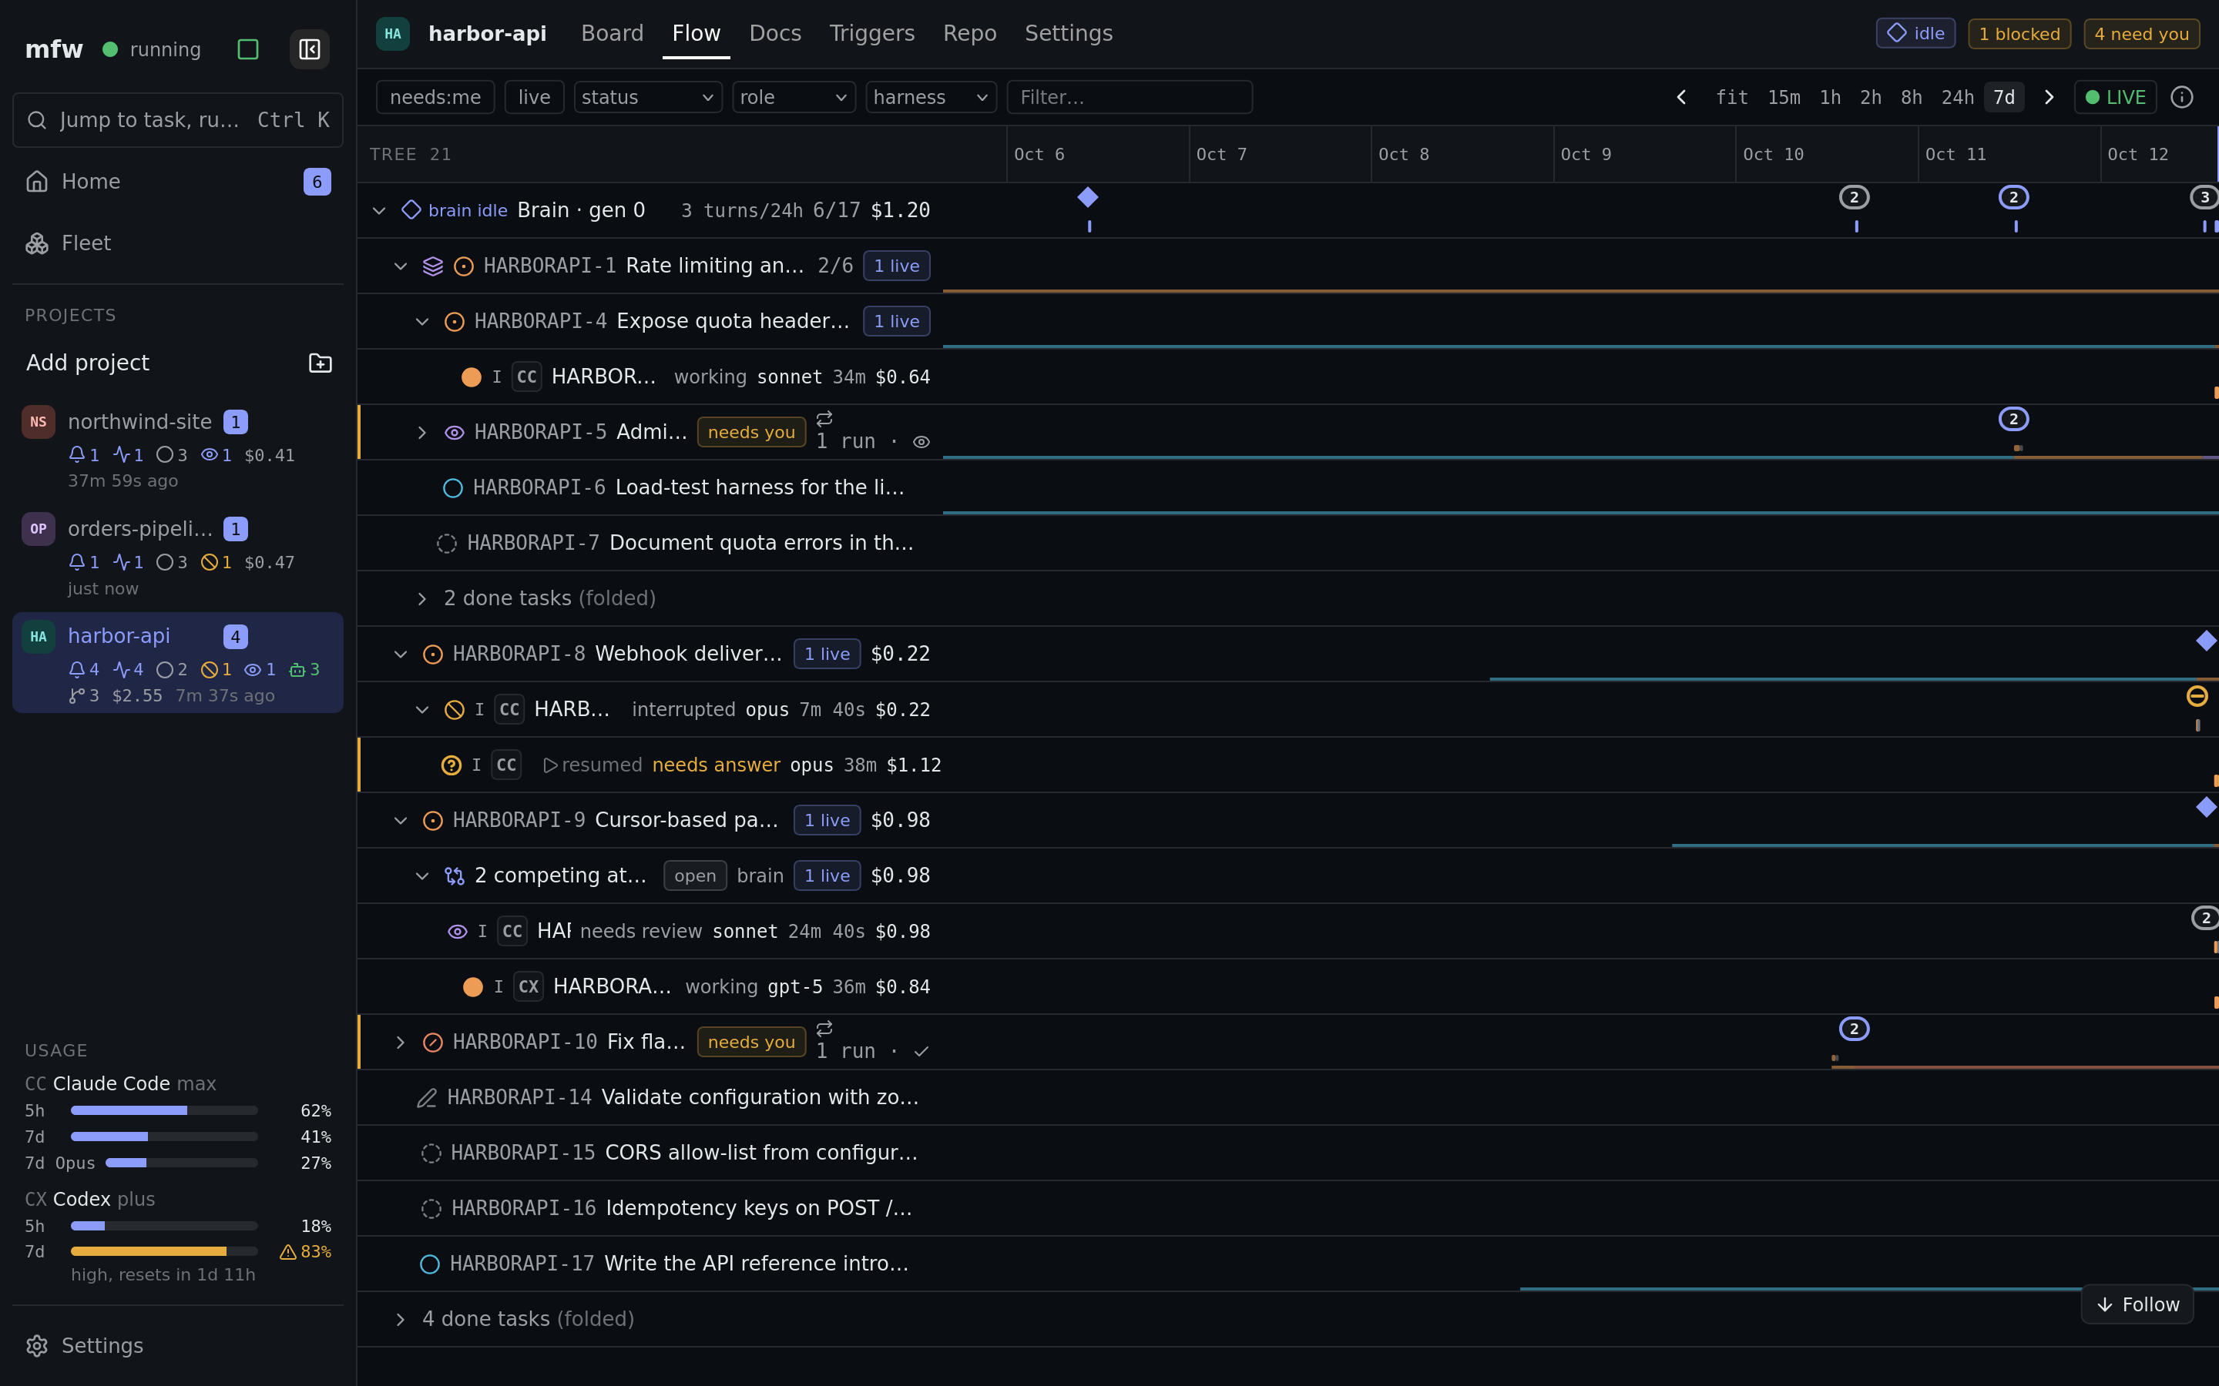The image size is (2219, 1386).
Task: Click the competing attempts branch icon
Action: [x=454, y=876]
